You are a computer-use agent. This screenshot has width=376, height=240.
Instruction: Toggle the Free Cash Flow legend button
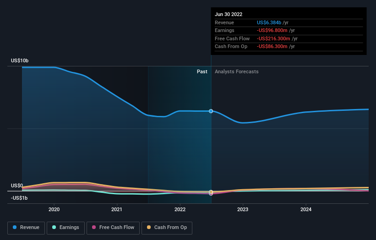113,228
